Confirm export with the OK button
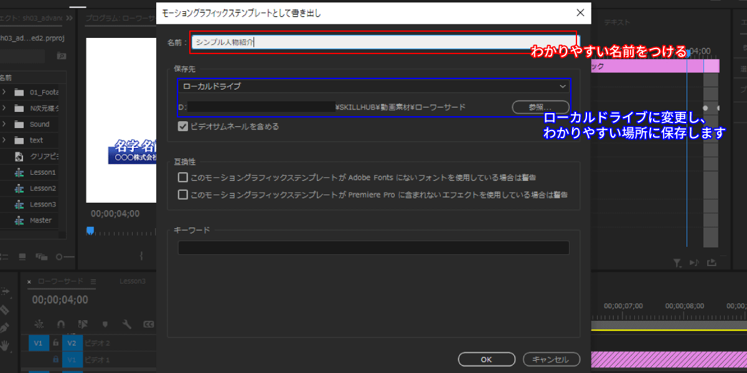The height and width of the screenshot is (373, 747). tap(486, 359)
